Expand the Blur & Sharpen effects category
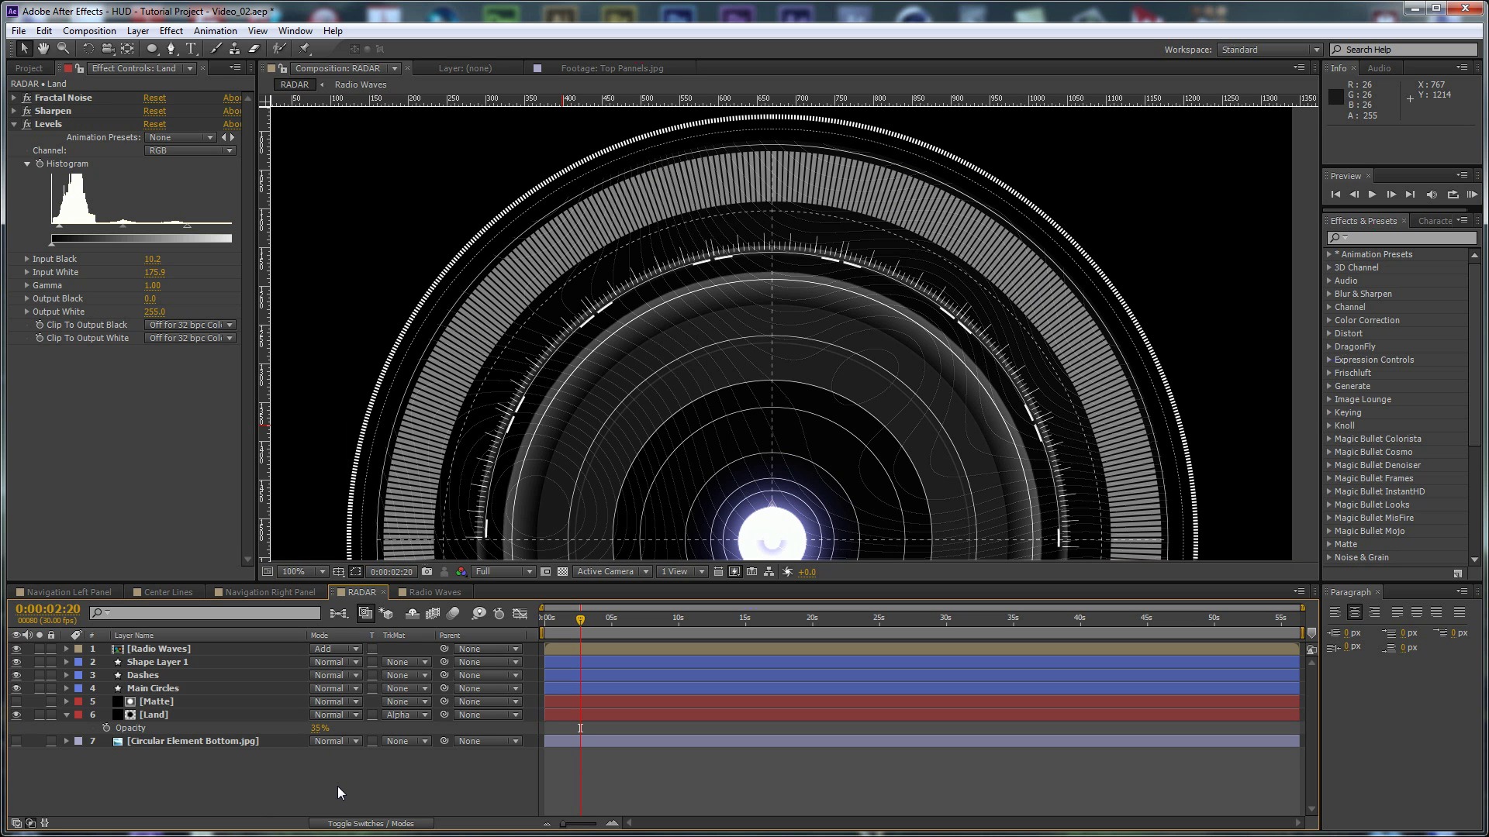This screenshot has height=837, width=1489. (x=1329, y=294)
